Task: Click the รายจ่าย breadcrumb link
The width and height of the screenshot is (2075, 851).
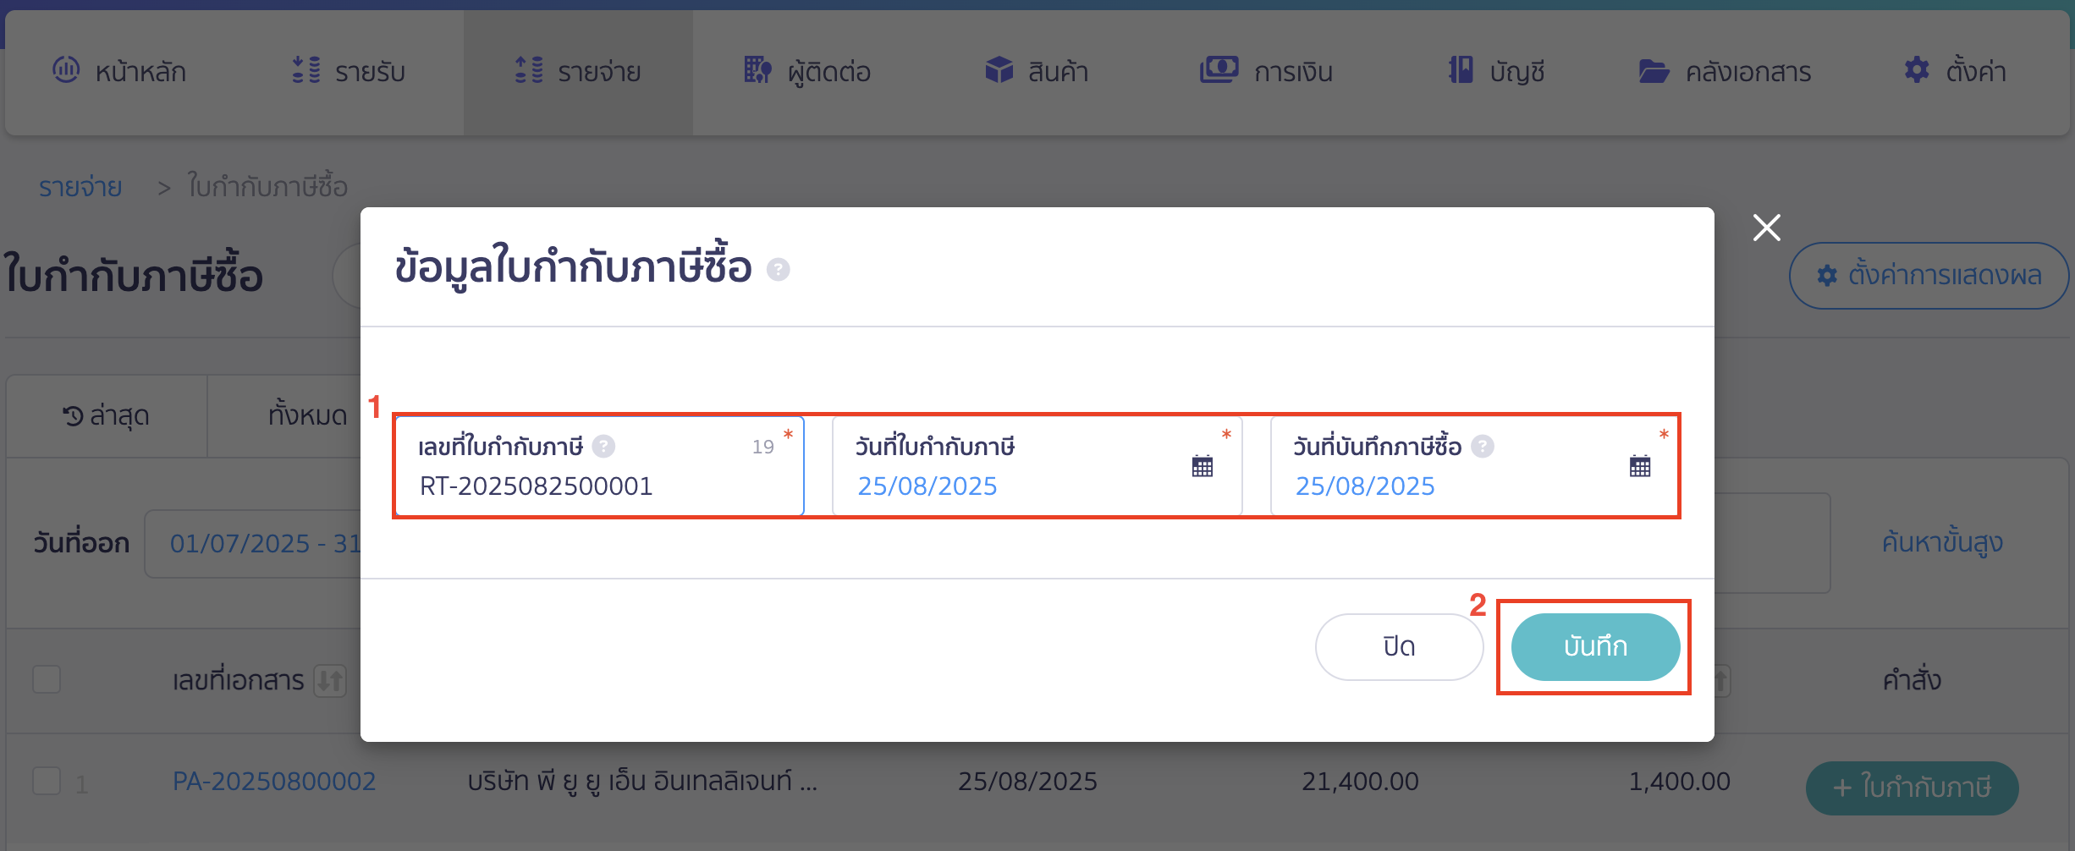Action: coord(80,187)
